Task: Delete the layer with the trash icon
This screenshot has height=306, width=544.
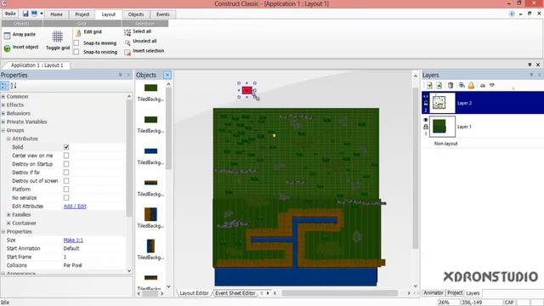Action: 450,85
